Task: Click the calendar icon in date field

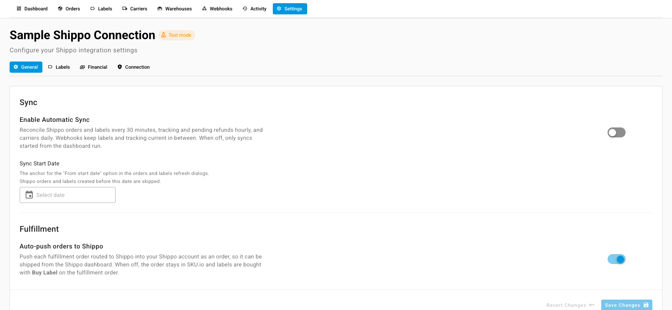Action: pos(29,195)
